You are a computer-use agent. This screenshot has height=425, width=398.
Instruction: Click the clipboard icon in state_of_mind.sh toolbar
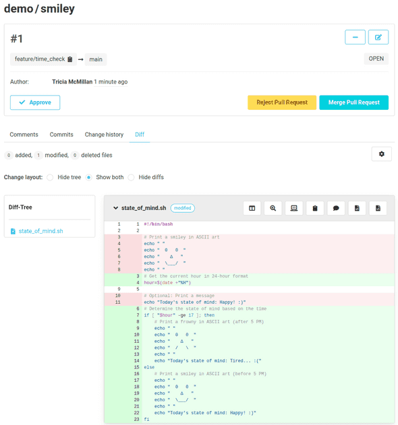(315, 208)
